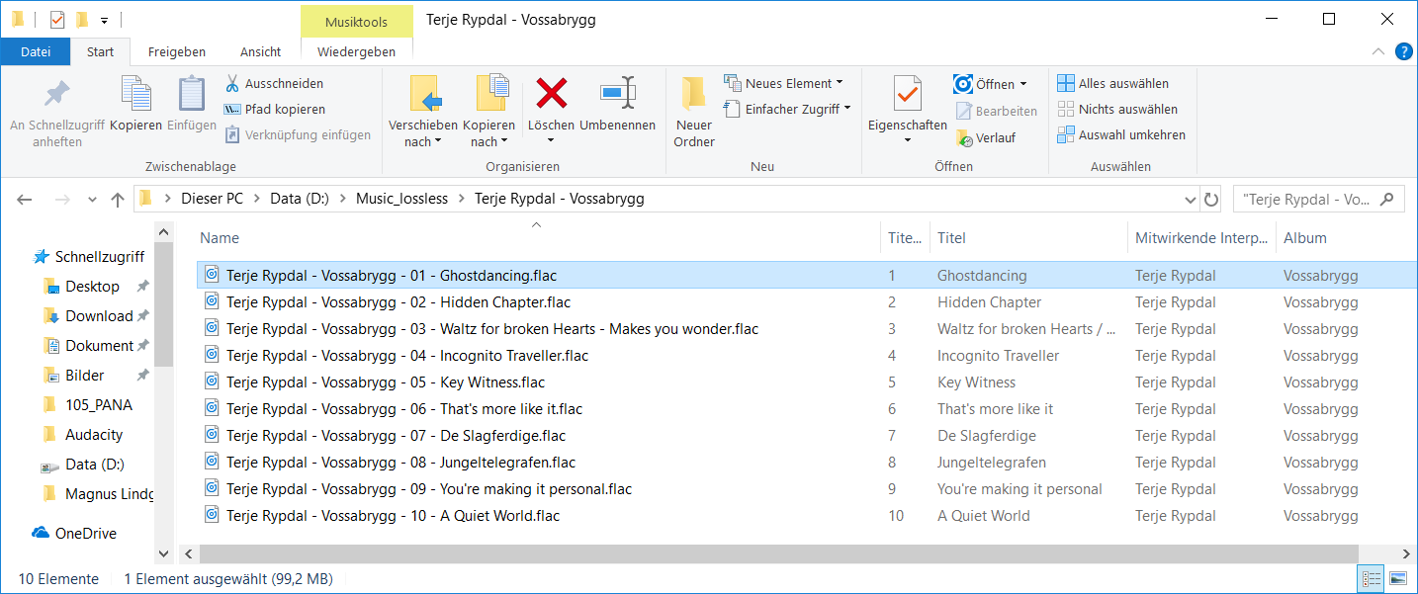
Task: Switch to large icons view in status bar
Action: [1397, 579]
